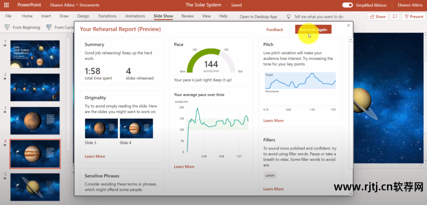Close the Rehearsal Report dialog
Screen dimensions: 427x205
pyautogui.click(x=348, y=25)
